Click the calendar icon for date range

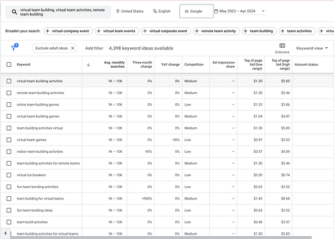click(x=217, y=11)
